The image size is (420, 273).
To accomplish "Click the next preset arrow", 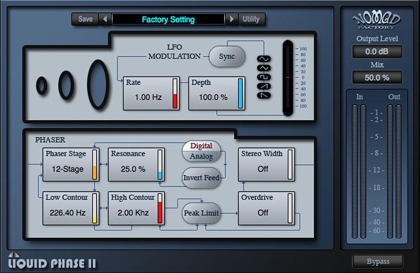I will [231, 19].
